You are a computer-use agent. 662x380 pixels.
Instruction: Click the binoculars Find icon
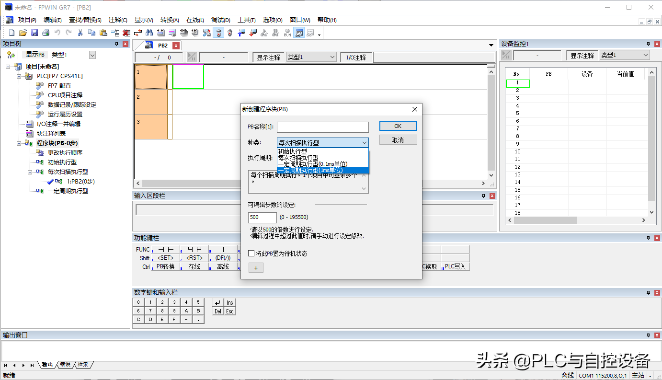[x=149, y=33]
